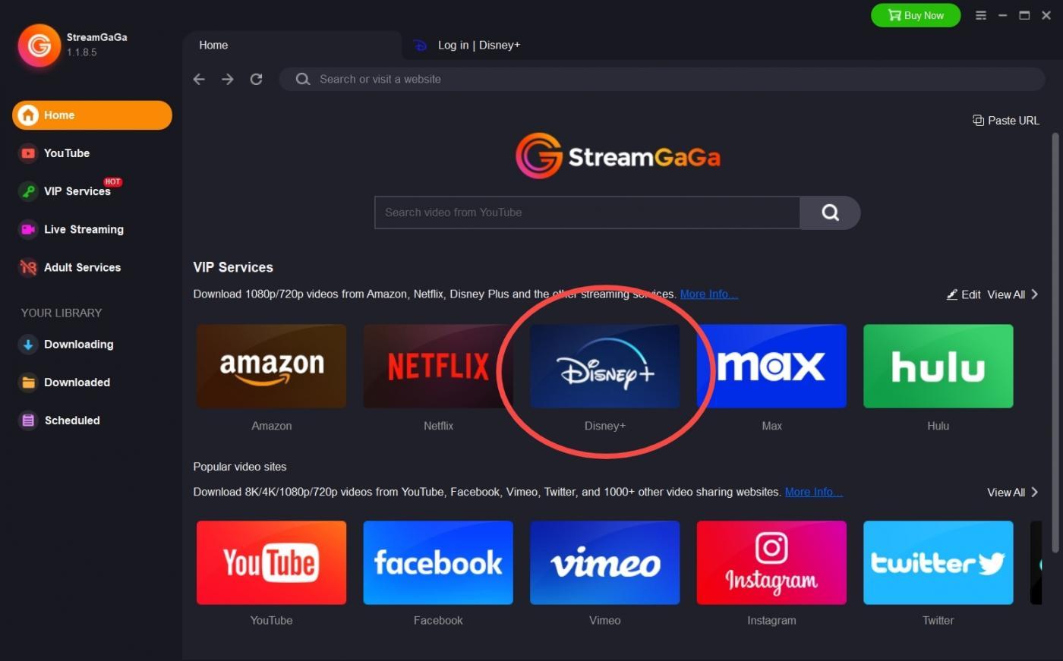Image resolution: width=1063 pixels, height=661 pixels.
Task: Show the Downloaded library list
Action: click(x=65, y=382)
